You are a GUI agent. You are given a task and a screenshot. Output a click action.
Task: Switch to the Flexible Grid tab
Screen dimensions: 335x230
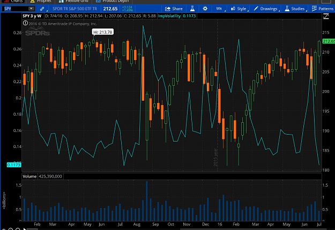[73, 1]
